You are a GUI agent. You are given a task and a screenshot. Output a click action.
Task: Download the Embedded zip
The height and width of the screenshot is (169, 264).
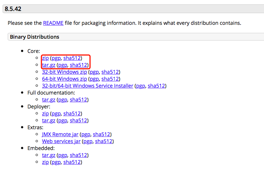click(45, 162)
